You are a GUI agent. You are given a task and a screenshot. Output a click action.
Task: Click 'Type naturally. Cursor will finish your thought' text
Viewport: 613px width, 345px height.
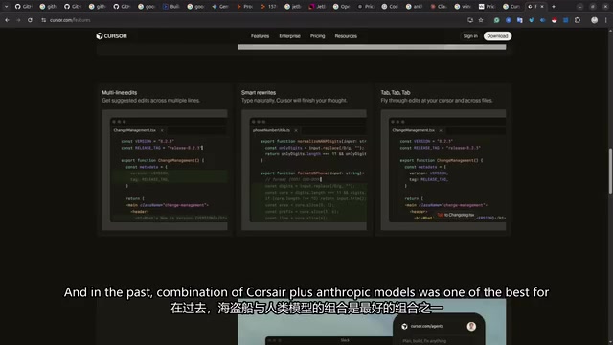294,101
